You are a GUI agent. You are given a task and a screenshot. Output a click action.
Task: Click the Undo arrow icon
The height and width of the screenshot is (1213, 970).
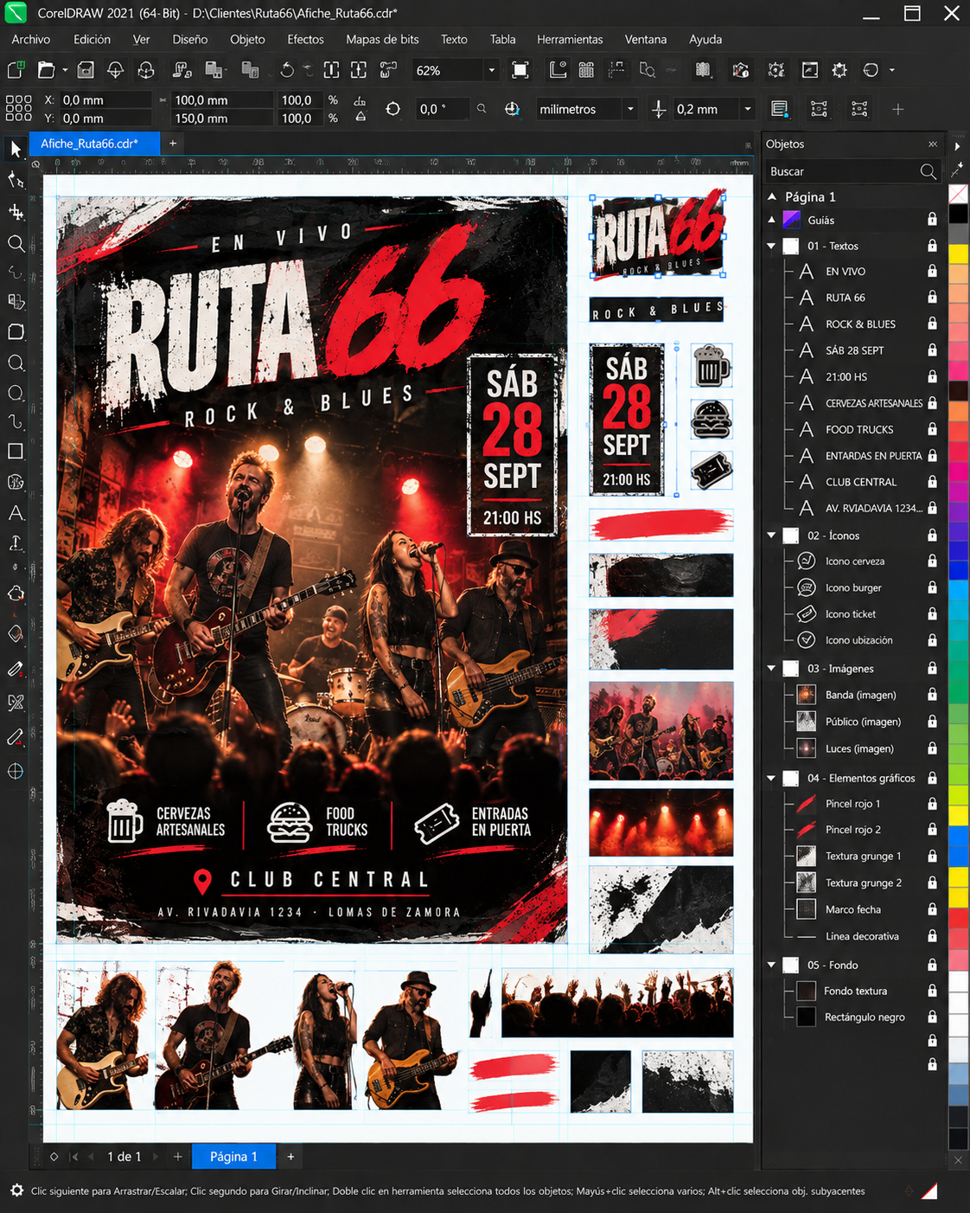coord(286,70)
